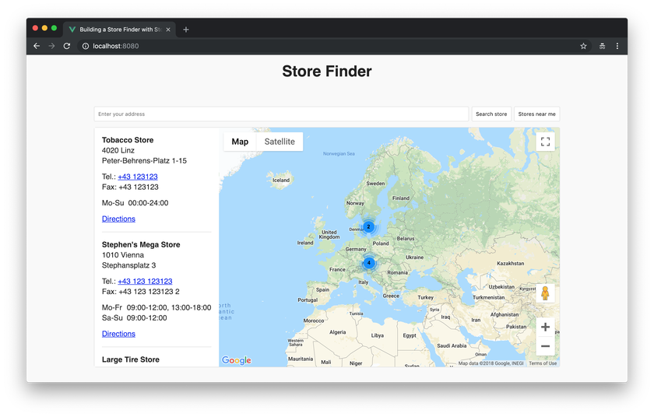Open Chrome's three-dot menu
Image resolution: width=654 pixels, height=417 pixels.
coord(617,46)
